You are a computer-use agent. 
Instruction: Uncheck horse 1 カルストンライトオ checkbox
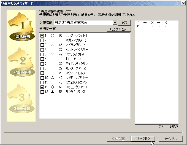coord(42,36)
